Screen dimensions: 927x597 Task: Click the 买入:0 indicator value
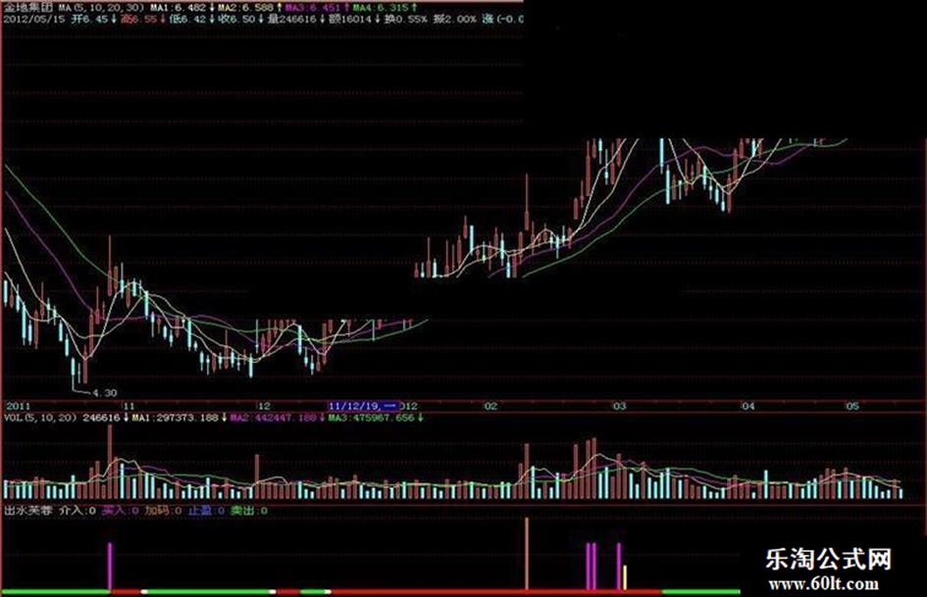121,510
